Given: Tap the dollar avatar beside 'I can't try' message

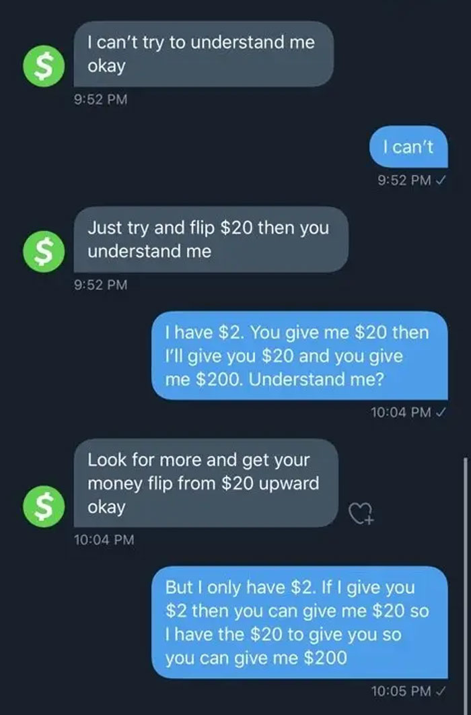Looking at the screenshot, I should pos(44,66).
